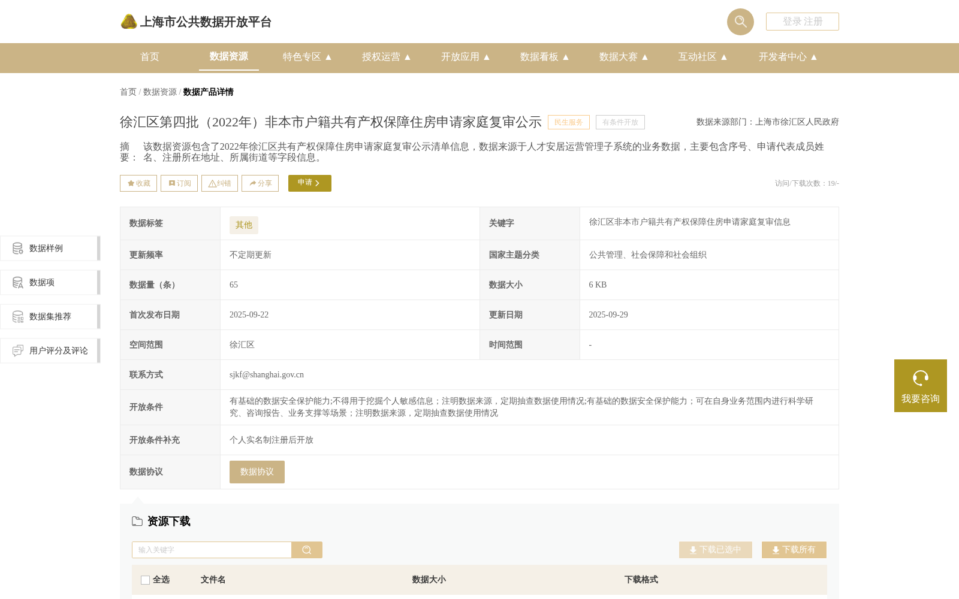Expand the 特色专区 menu
Image resolution: width=959 pixels, height=599 pixels.
[x=307, y=57]
